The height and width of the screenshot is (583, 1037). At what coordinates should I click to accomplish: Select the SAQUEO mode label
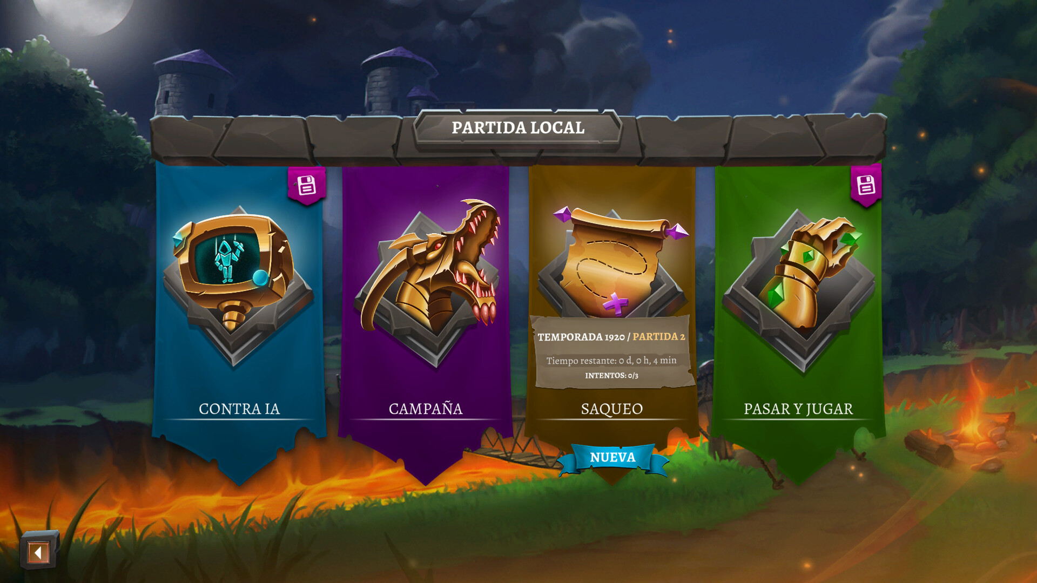point(612,409)
